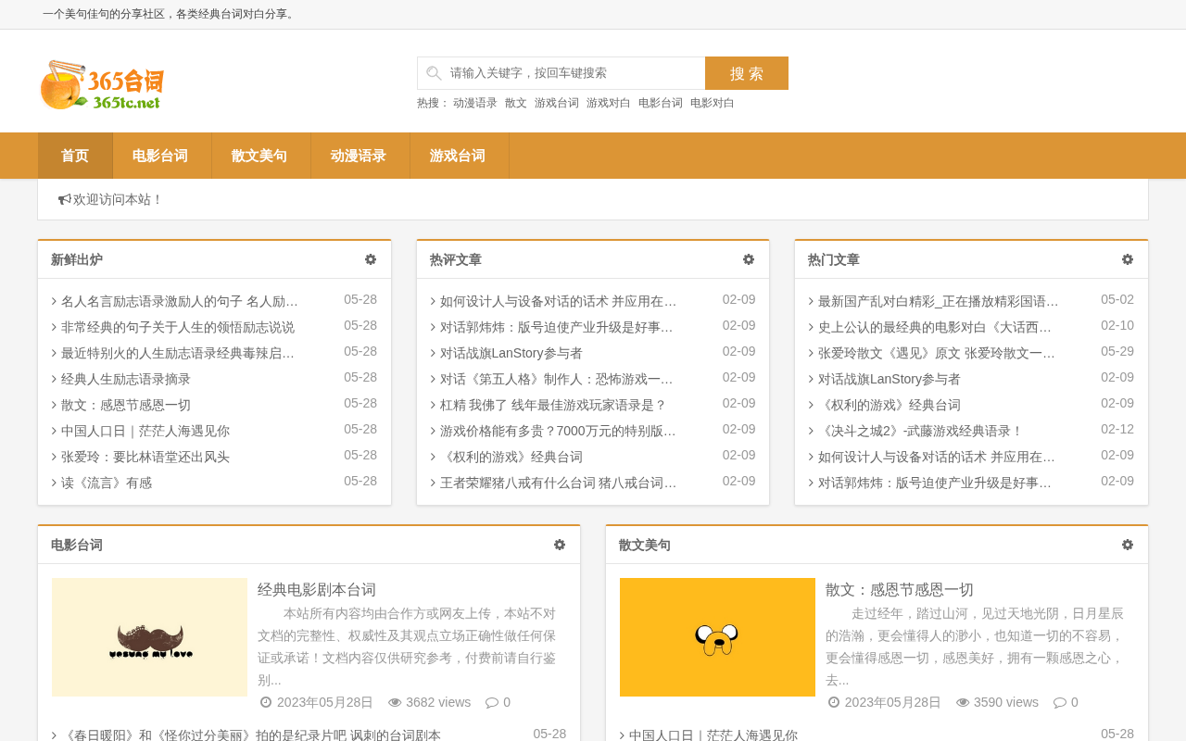Switch to the 动漫语录 navigation tab
Screen dimensions: 1186x741
[x=359, y=156]
